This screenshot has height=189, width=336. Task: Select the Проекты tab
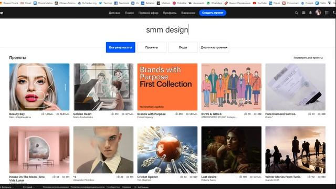(152, 47)
